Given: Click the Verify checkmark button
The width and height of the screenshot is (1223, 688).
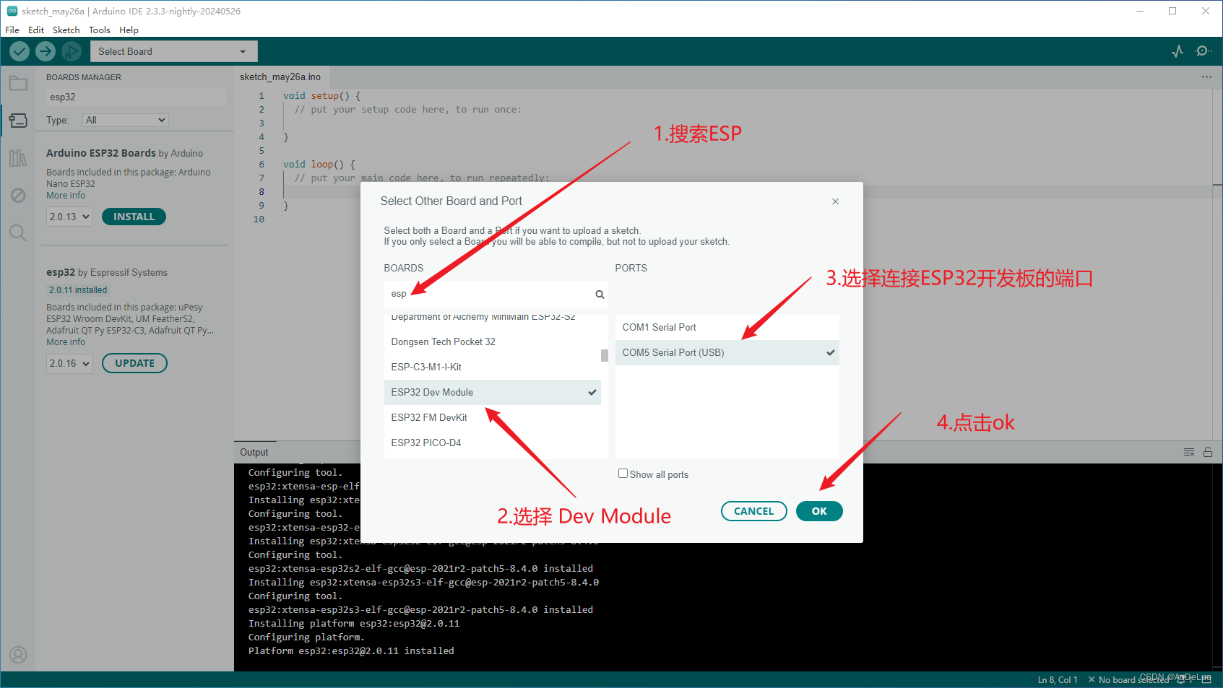Looking at the screenshot, I should tap(20, 51).
